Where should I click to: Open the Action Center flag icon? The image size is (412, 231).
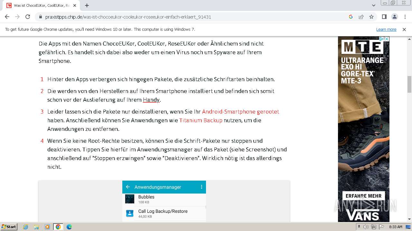(x=381, y=227)
